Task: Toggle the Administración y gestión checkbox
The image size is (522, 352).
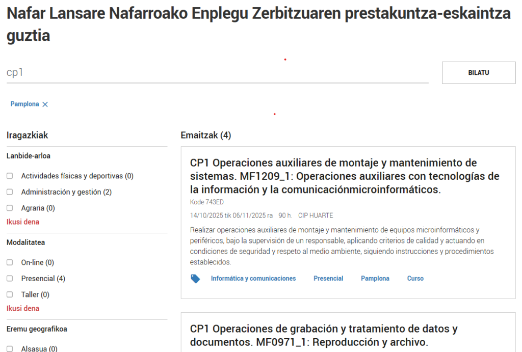Action: (10, 192)
